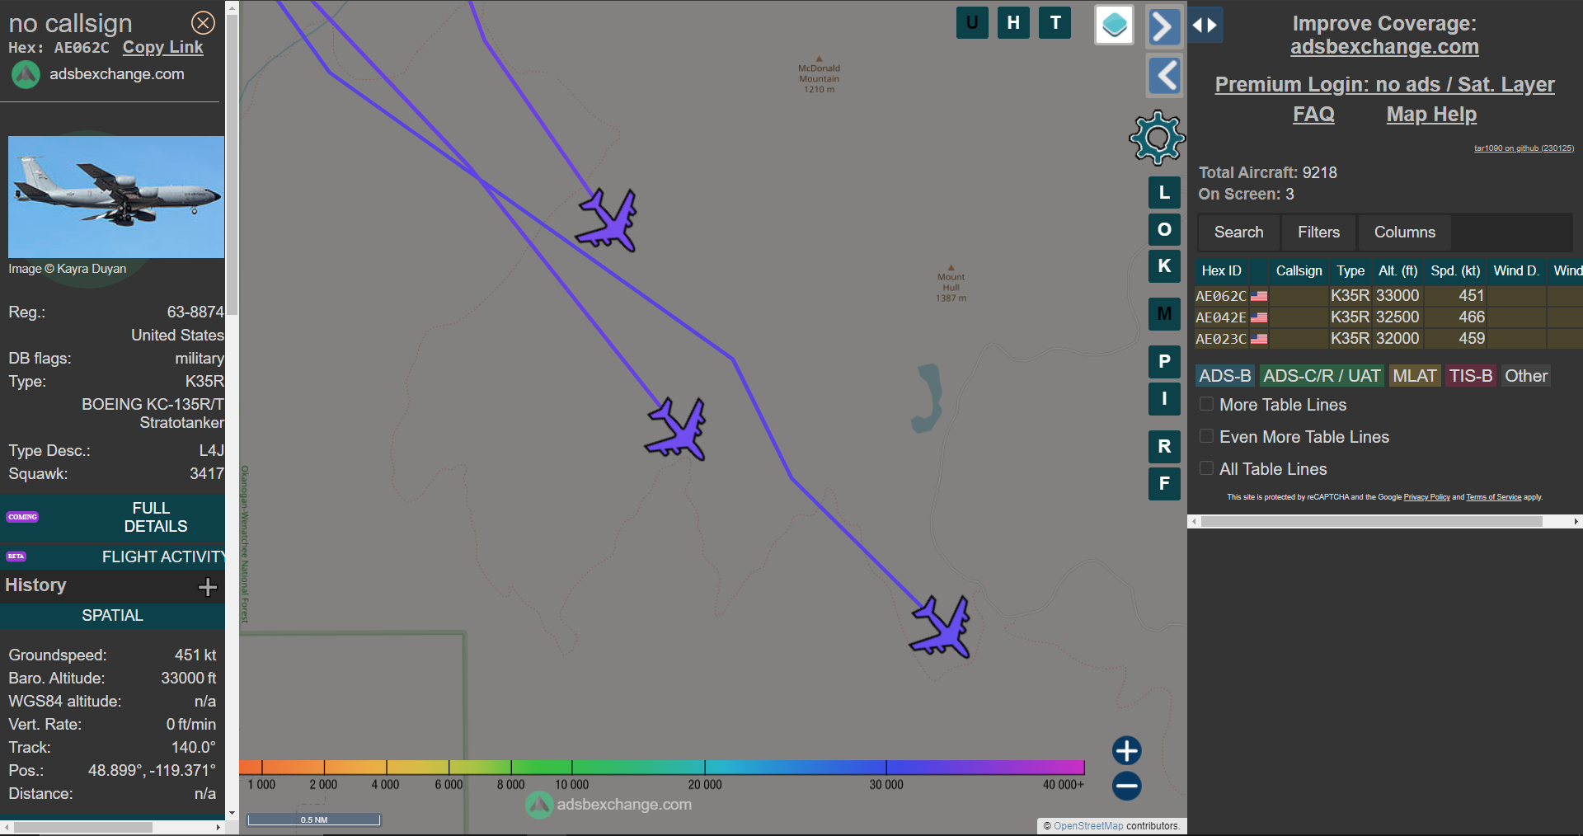Select the southeastern KC-135 aircraft on map
Viewport: 1583px width, 836px height.
click(942, 627)
